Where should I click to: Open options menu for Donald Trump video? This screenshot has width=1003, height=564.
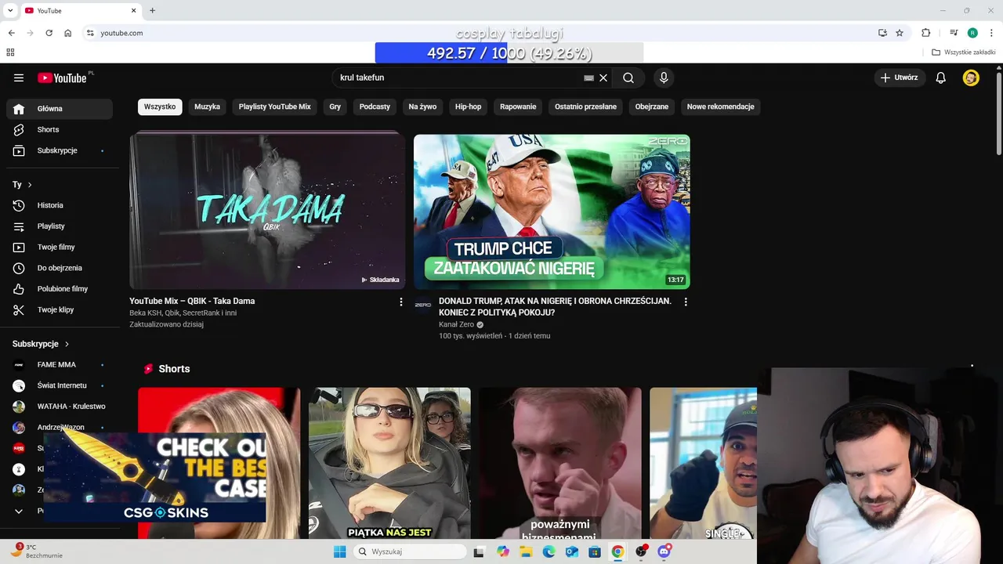click(686, 302)
